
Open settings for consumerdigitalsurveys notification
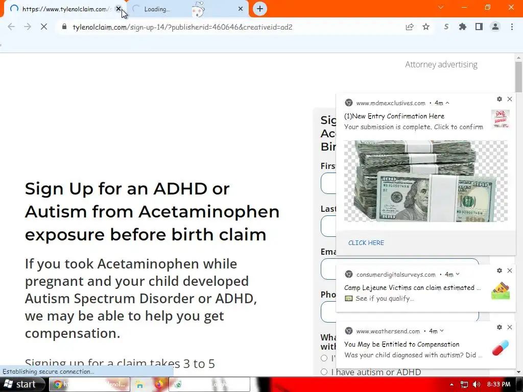[x=500, y=271]
